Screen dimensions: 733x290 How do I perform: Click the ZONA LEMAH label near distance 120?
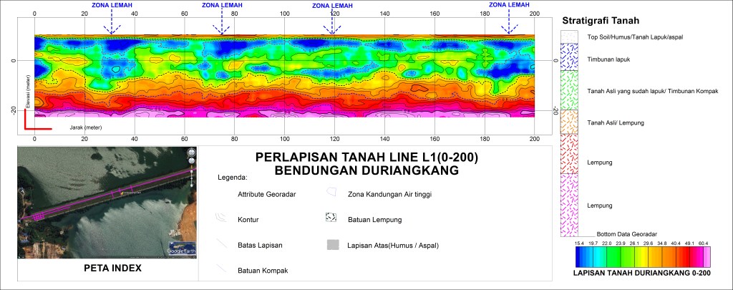point(332,6)
